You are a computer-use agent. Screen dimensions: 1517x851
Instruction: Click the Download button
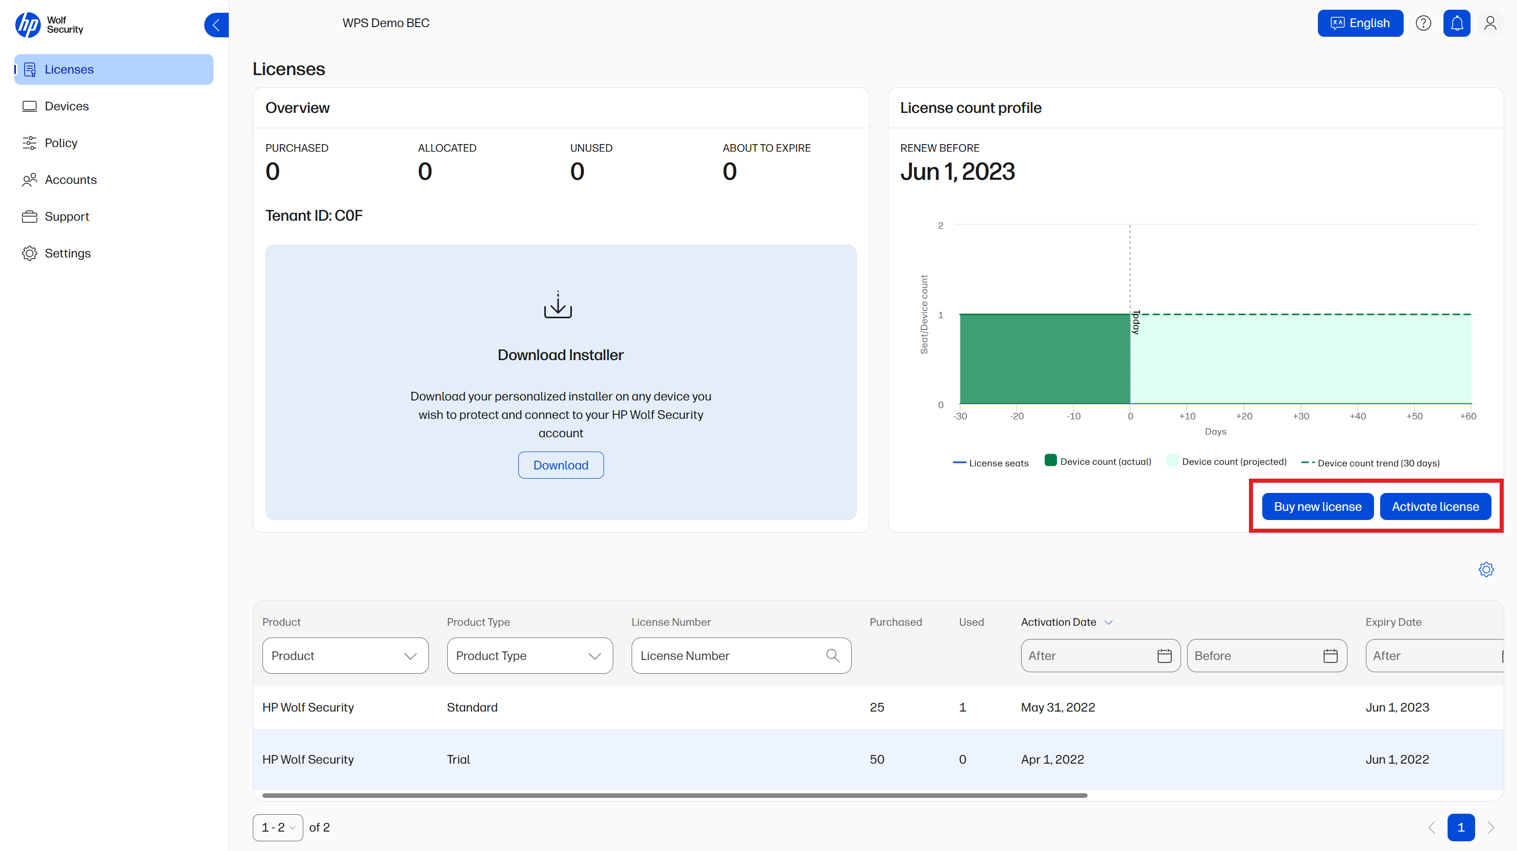pyautogui.click(x=561, y=465)
